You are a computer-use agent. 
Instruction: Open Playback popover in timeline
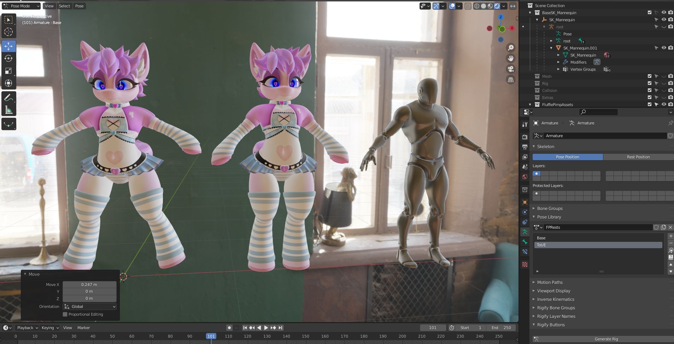(28, 328)
